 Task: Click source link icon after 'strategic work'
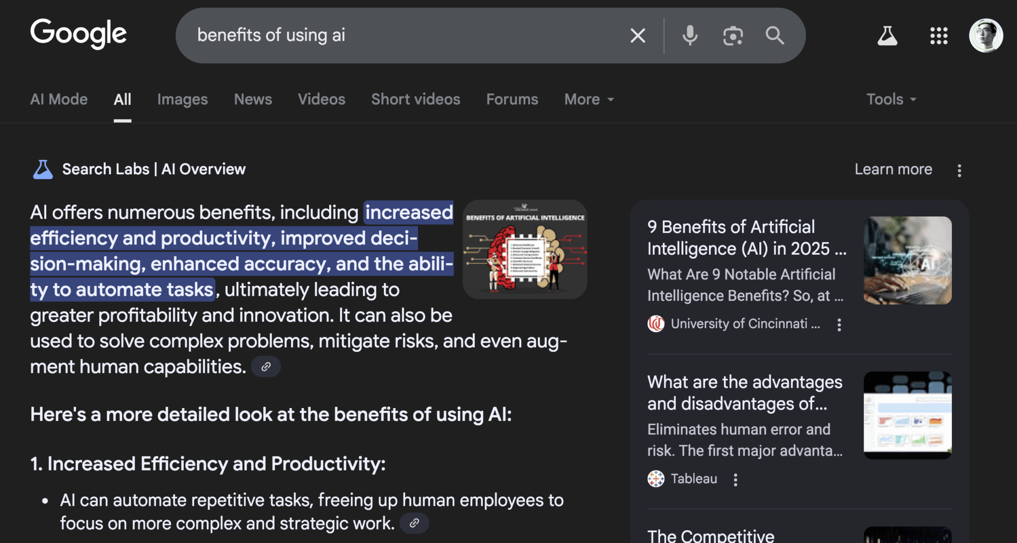[x=414, y=523]
